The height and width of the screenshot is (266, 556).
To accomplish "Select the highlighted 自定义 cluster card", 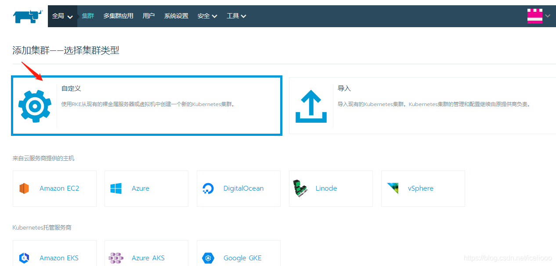I will (147, 105).
